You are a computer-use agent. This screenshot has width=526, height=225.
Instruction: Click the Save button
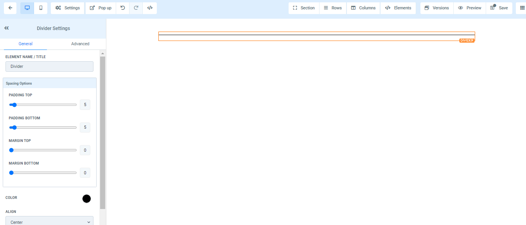499,8
